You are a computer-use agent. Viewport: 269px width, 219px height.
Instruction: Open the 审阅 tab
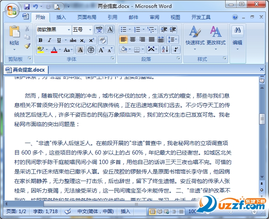pyautogui.click(x=154, y=17)
